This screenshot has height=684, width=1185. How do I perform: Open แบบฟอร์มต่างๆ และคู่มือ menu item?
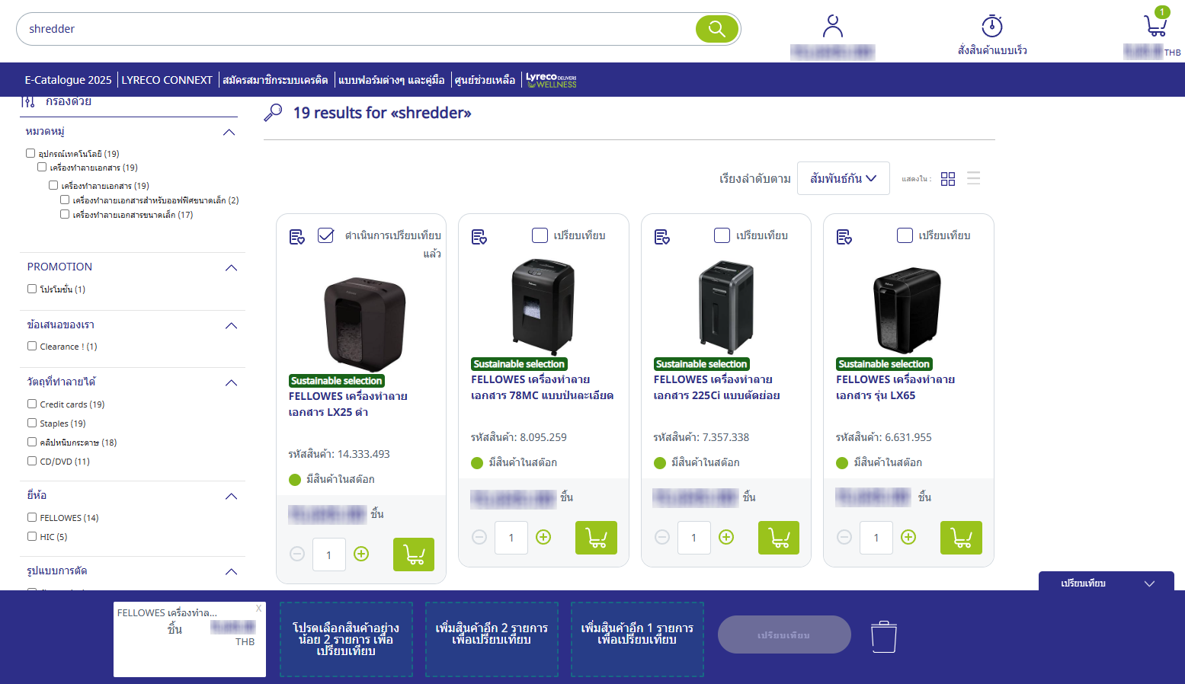point(391,80)
